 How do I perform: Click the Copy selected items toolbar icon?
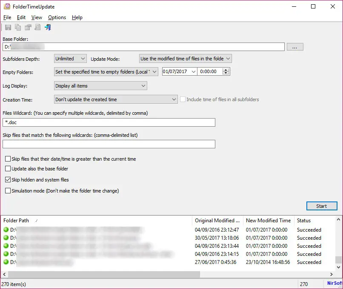[x=18, y=27]
